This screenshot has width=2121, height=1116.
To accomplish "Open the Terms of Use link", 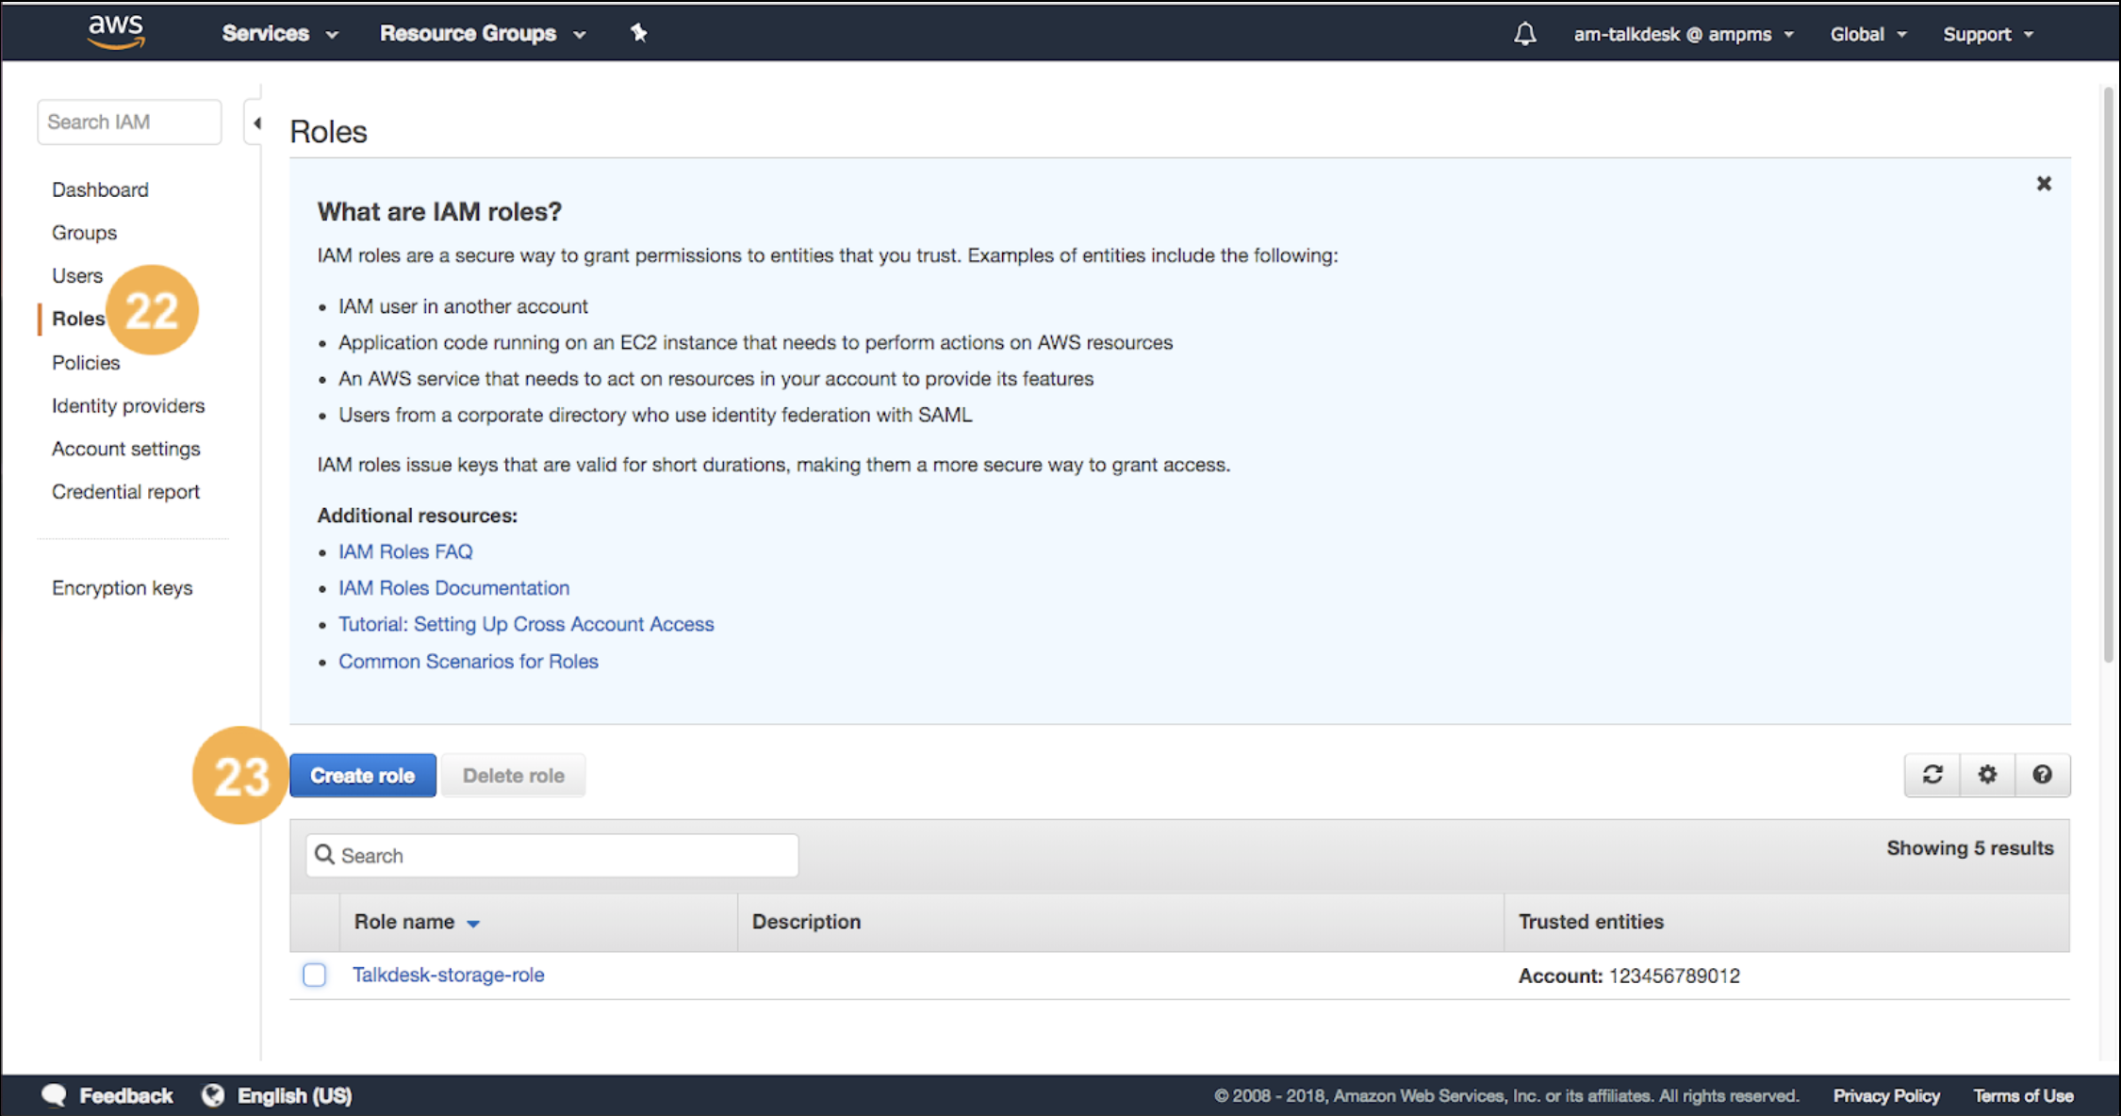I will [x=2023, y=1095].
